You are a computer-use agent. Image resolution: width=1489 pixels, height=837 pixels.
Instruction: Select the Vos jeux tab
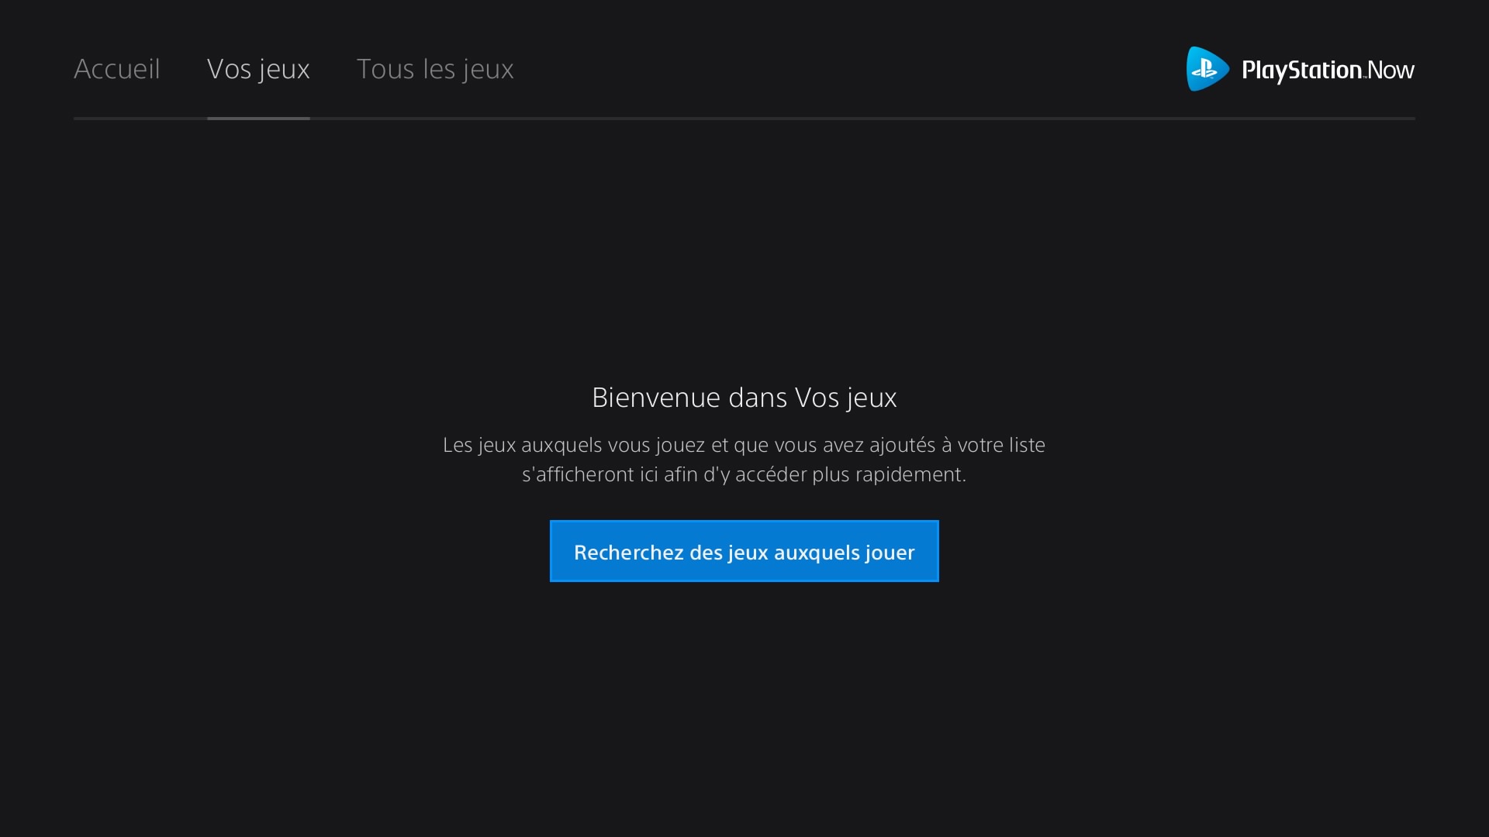click(258, 69)
